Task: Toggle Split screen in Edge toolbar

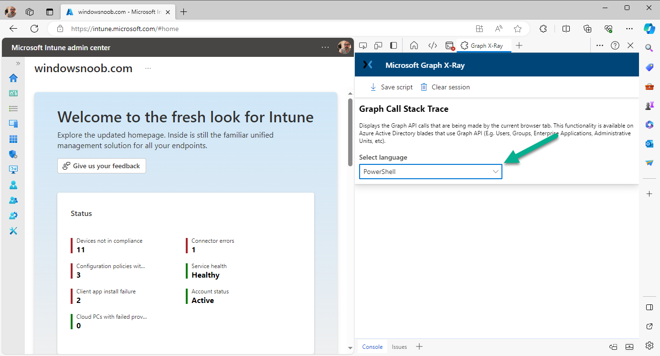Action: pos(566,29)
